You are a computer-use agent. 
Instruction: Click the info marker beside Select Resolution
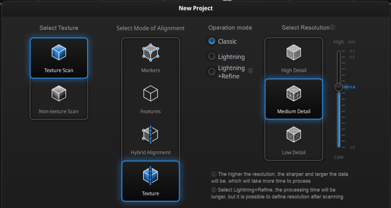pos(332,28)
